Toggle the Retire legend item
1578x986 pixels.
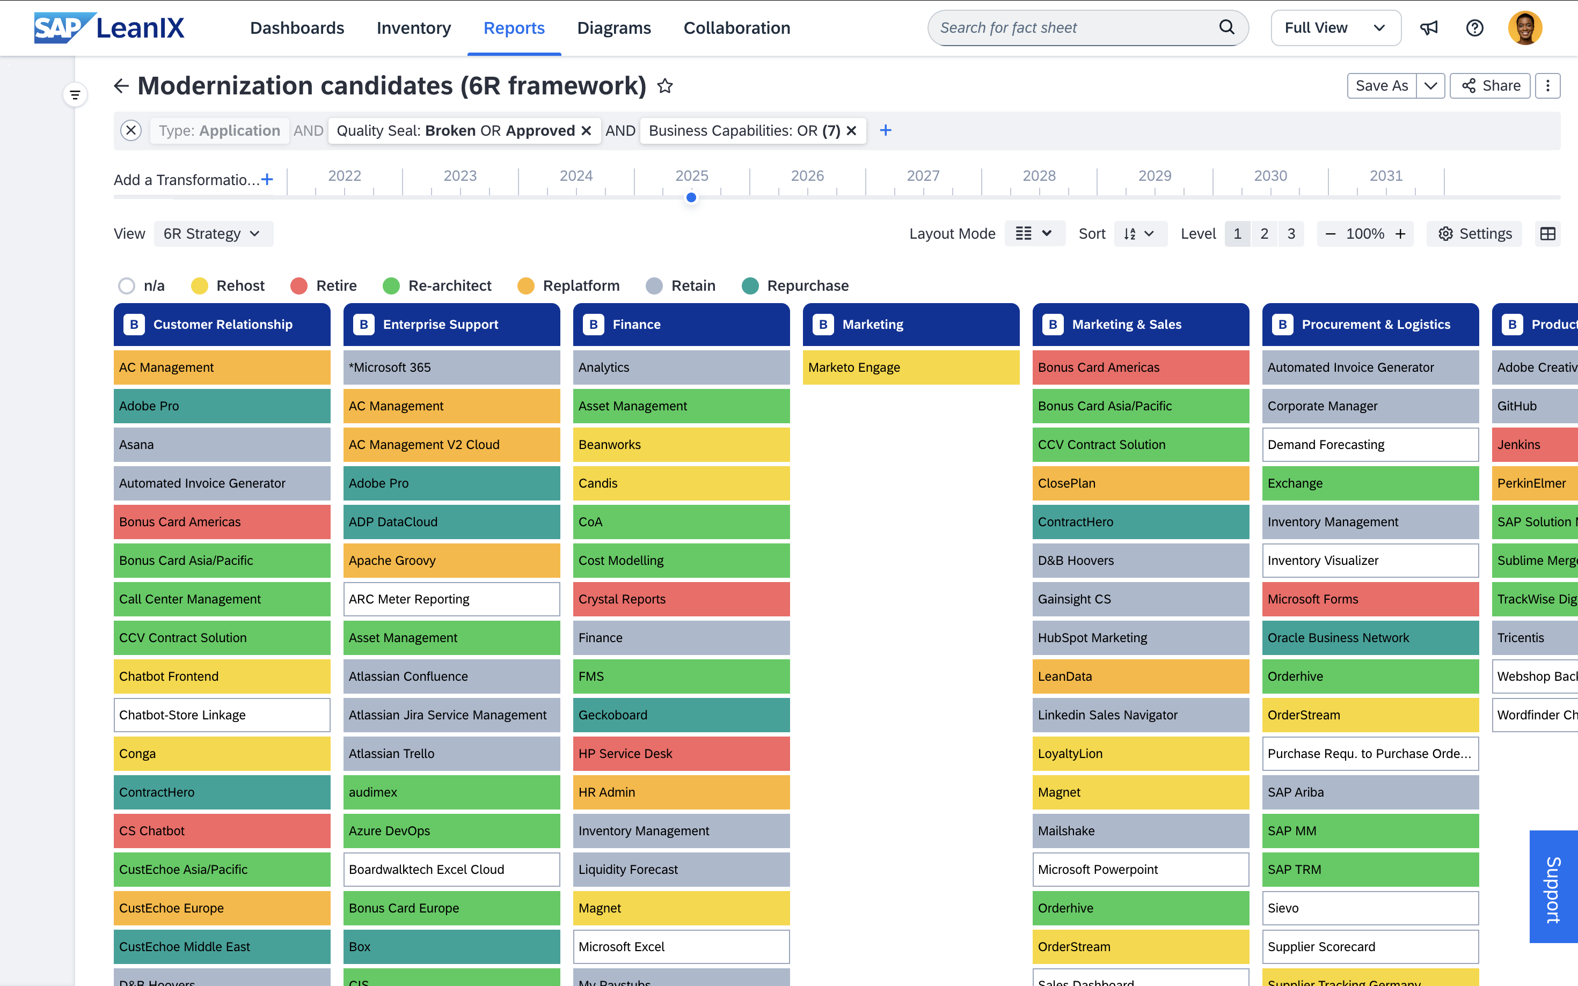(324, 285)
